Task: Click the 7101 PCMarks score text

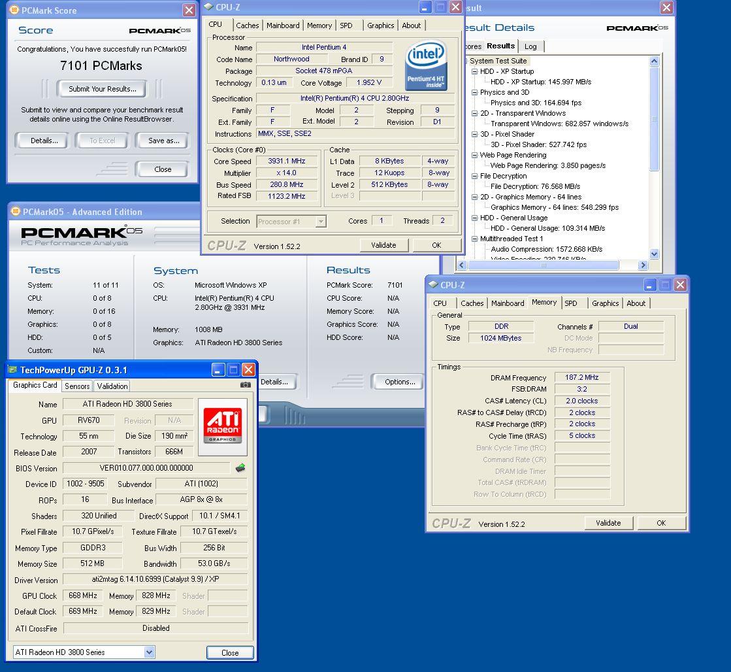Action: [x=101, y=66]
